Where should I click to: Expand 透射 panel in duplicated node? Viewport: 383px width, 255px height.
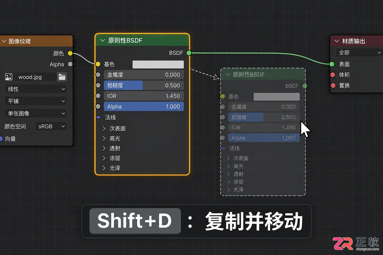pyautogui.click(x=228, y=174)
